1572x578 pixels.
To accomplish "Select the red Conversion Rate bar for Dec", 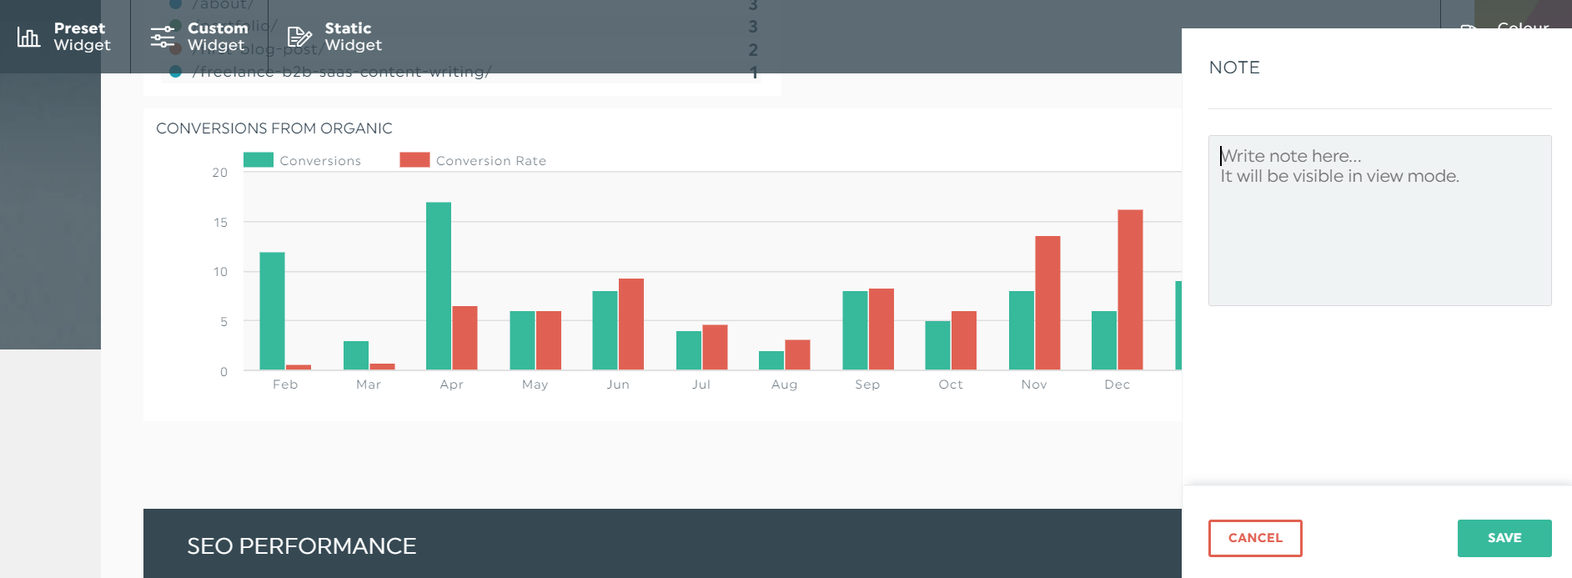I will click(x=1130, y=290).
